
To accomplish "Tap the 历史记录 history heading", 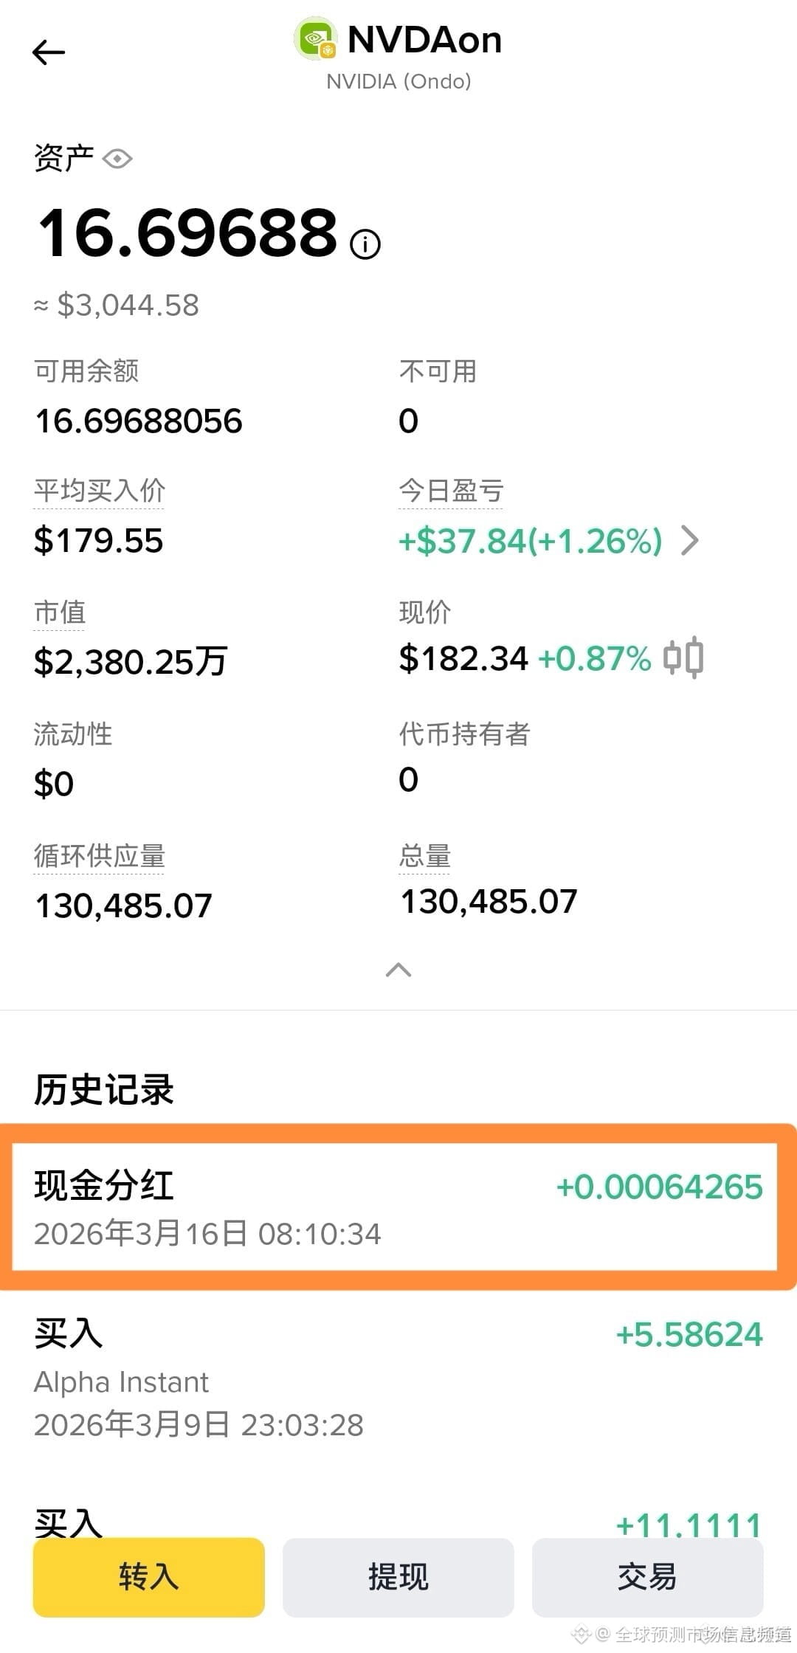I will click(104, 1089).
